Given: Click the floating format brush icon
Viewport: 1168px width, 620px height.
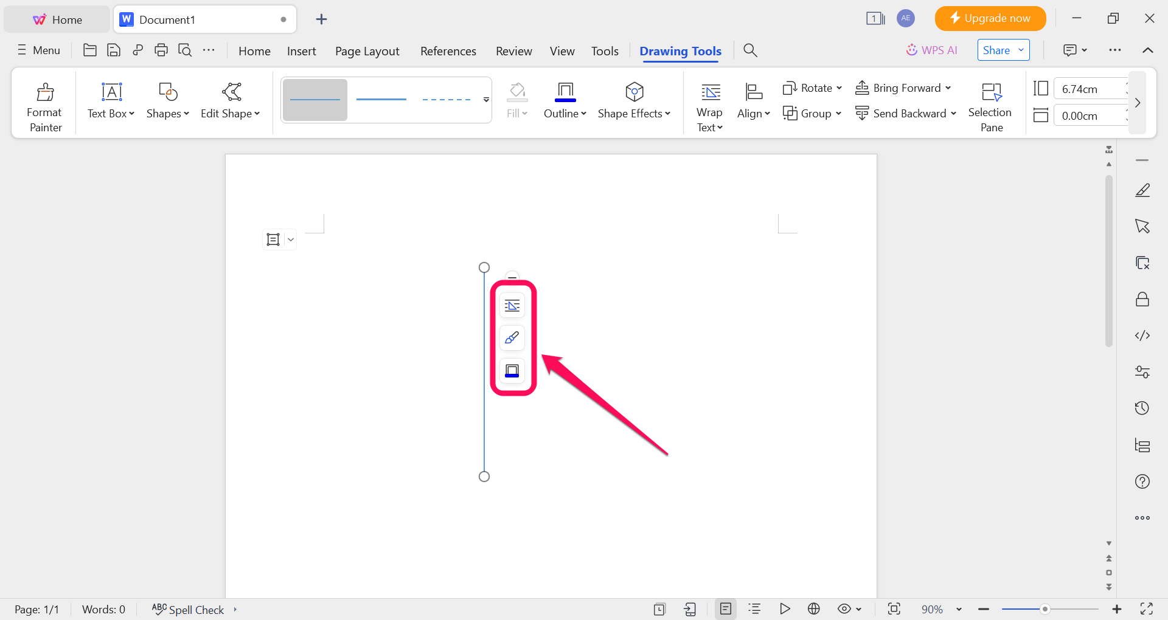Looking at the screenshot, I should pos(512,338).
